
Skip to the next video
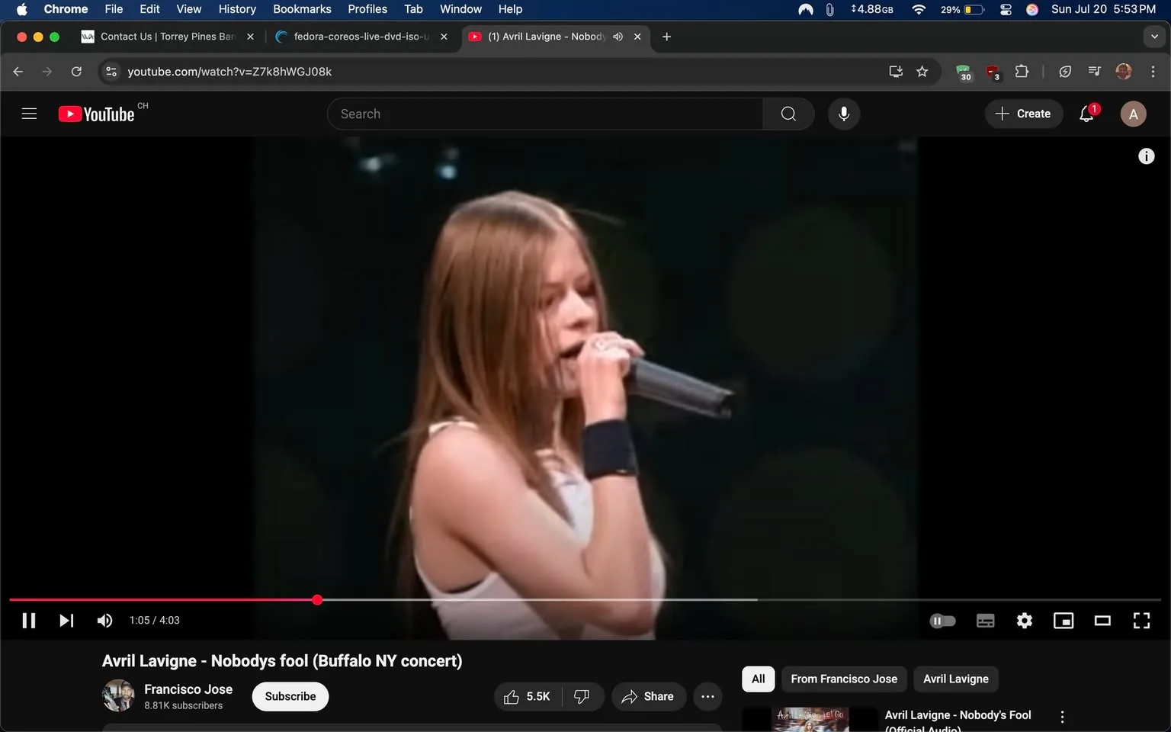coord(66,620)
